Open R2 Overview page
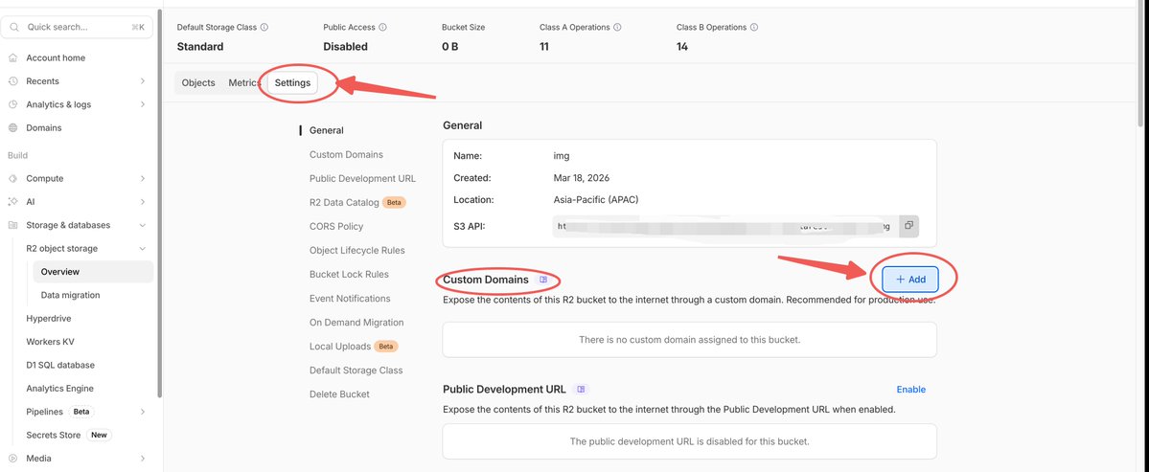 (x=93, y=272)
